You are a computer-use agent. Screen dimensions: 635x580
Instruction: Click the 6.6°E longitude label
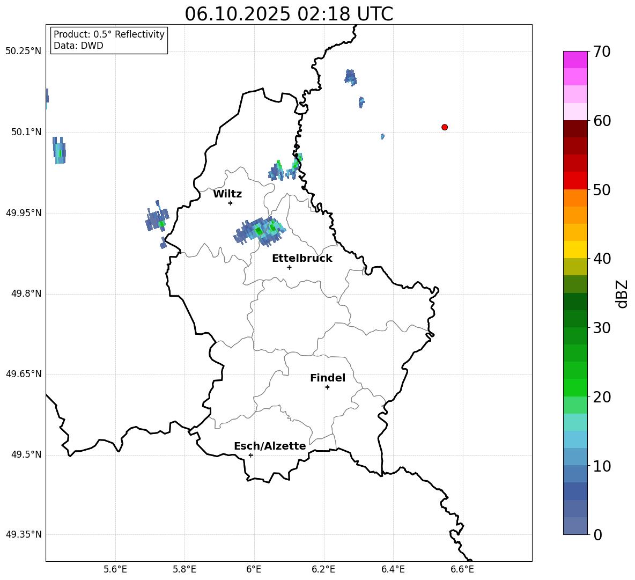click(462, 569)
